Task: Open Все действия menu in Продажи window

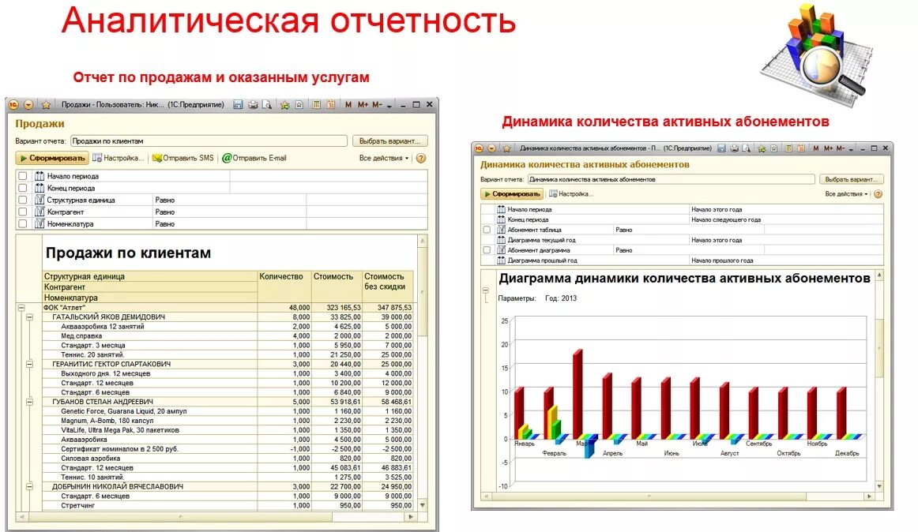Action: point(384,158)
